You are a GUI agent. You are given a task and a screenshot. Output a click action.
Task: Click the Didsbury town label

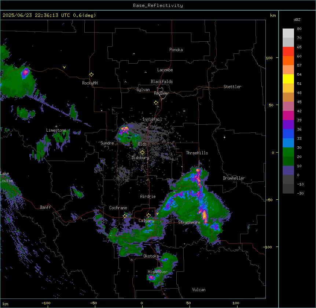click(140, 158)
